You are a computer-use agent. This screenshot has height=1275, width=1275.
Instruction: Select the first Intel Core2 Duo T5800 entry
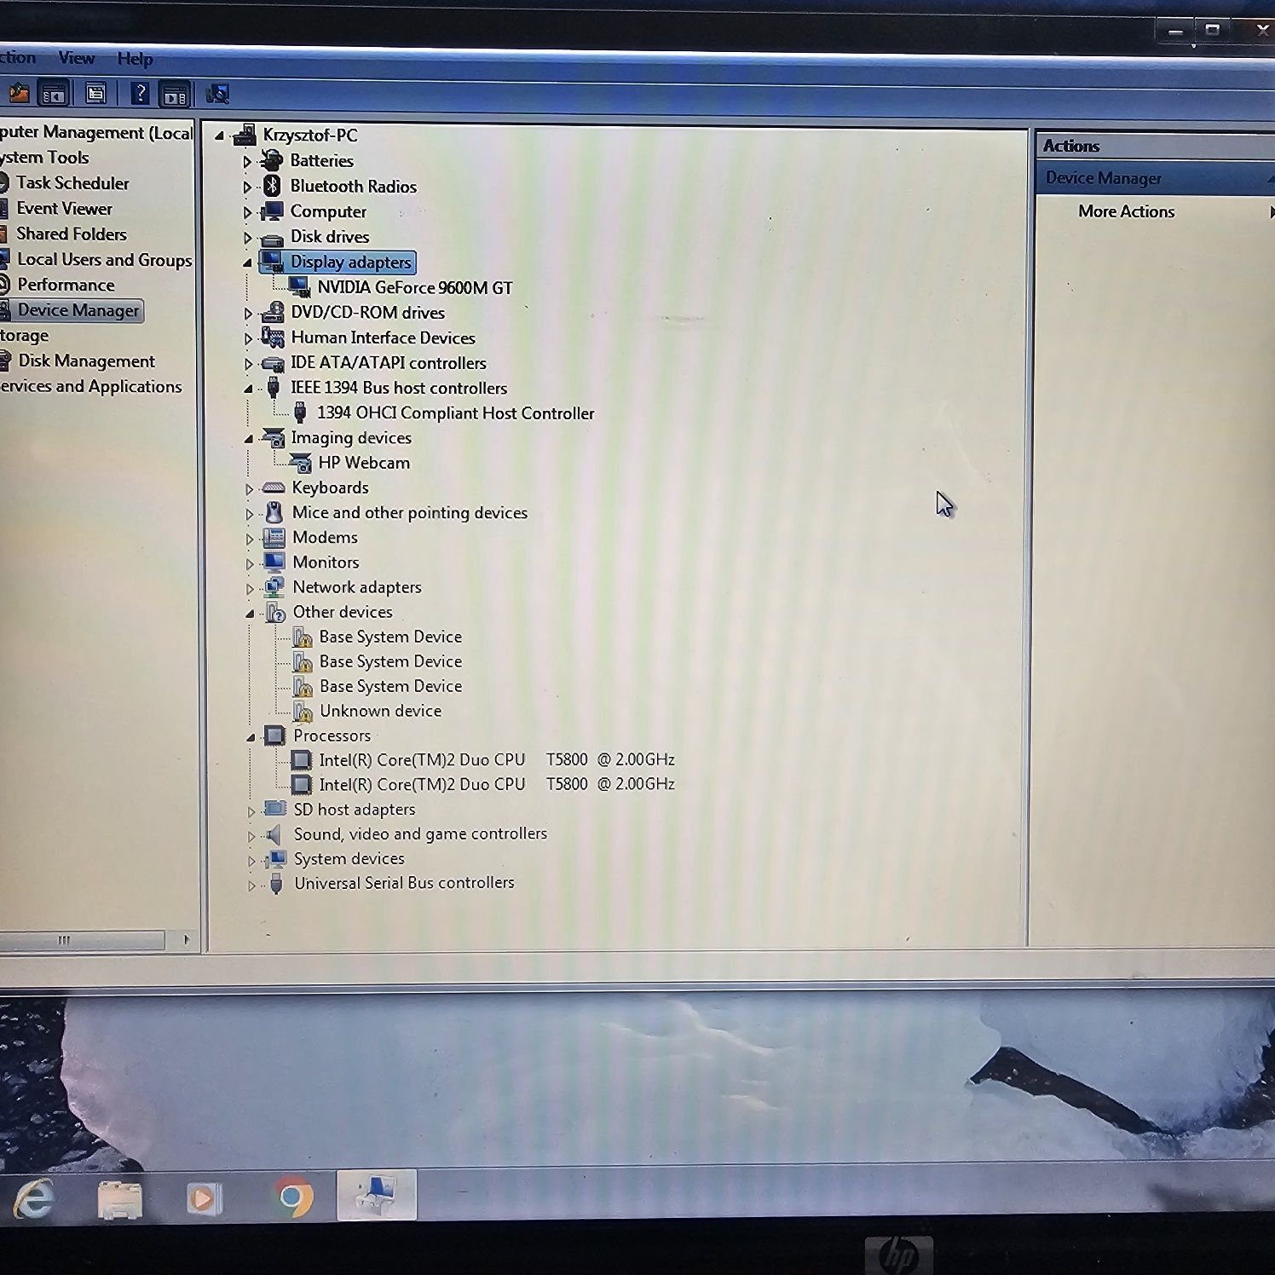click(497, 759)
